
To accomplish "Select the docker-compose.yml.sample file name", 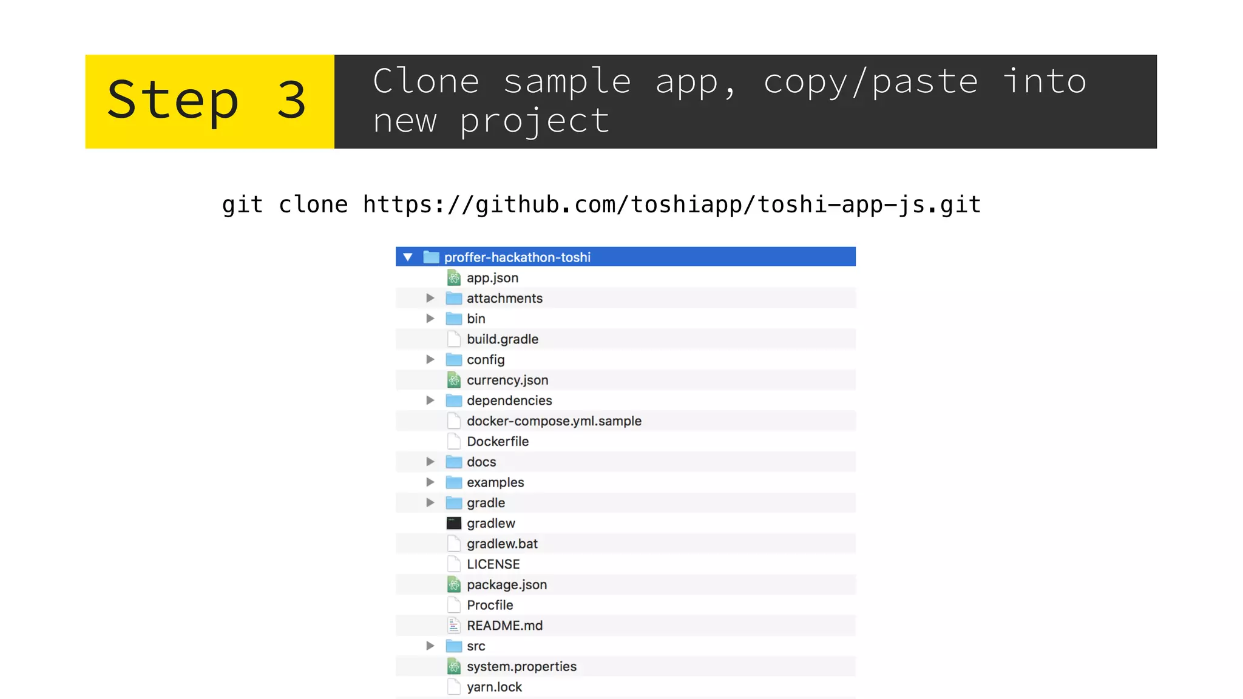I will tap(554, 422).
